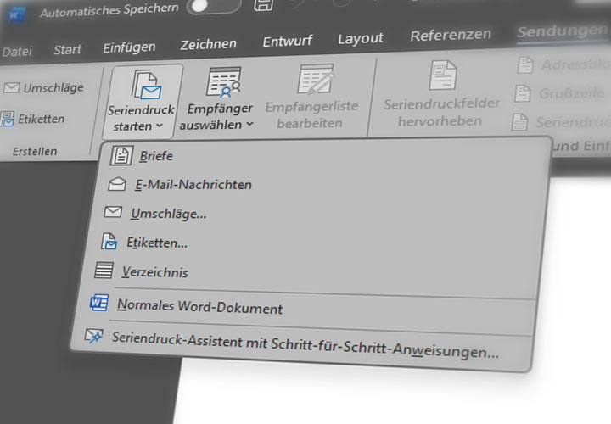Expand the Empfänger auswählen dropdown arrow
The width and height of the screenshot is (611, 424).
tap(249, 124)
